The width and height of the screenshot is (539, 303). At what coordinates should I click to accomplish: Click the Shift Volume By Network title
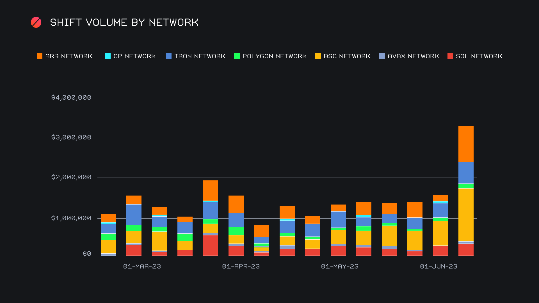(x=124, y=22)
